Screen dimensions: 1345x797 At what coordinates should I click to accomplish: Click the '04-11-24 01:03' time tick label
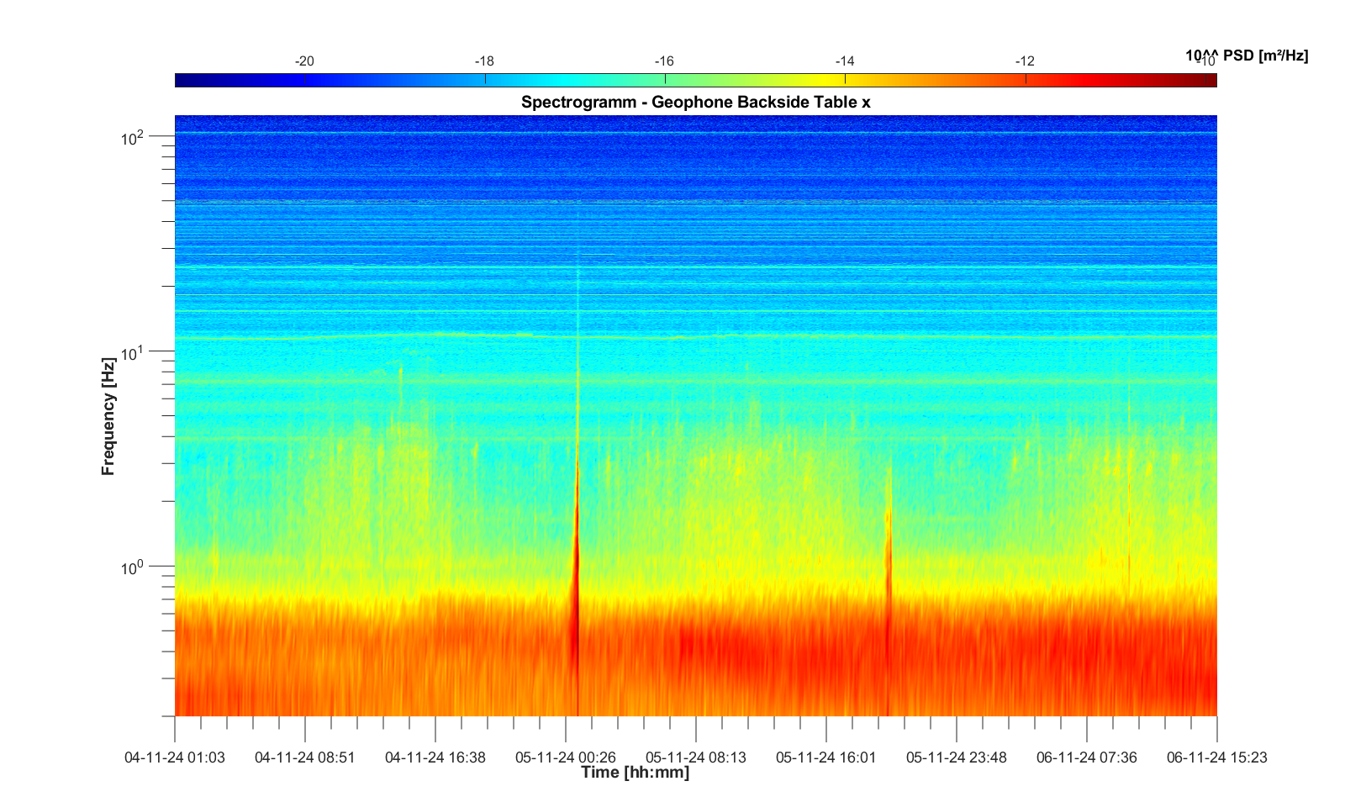(175, 757)
